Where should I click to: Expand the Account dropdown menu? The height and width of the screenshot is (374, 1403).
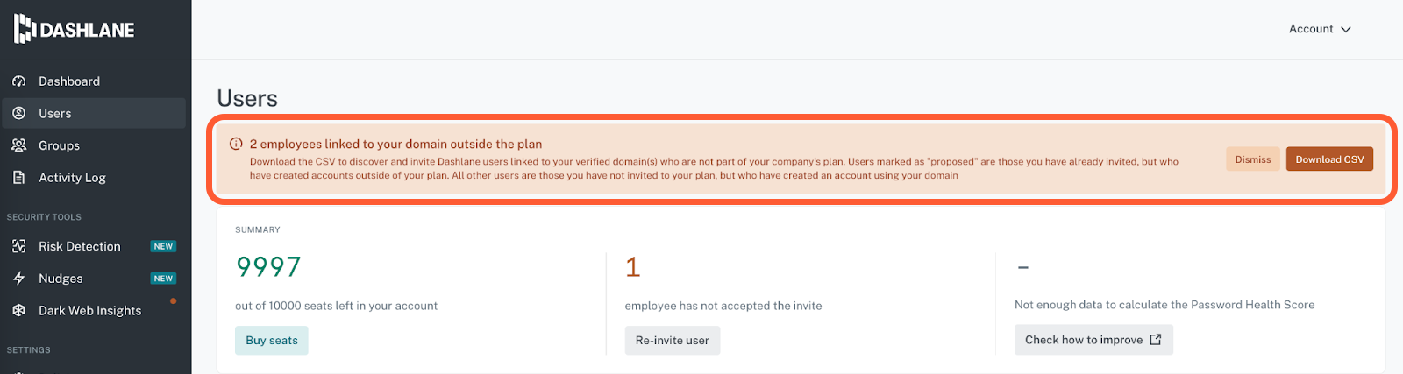coord(1320,29)
